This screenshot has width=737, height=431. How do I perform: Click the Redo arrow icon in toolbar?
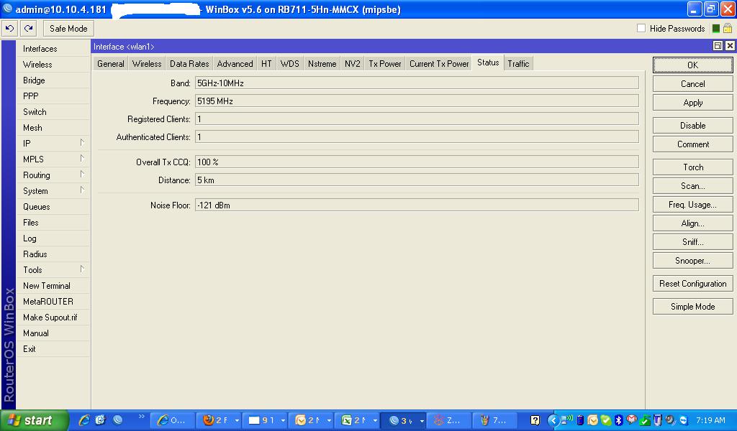28,29
